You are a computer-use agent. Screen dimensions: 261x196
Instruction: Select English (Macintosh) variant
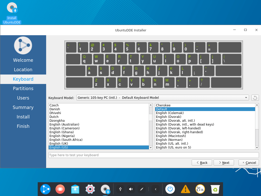[x=205, y=136]
